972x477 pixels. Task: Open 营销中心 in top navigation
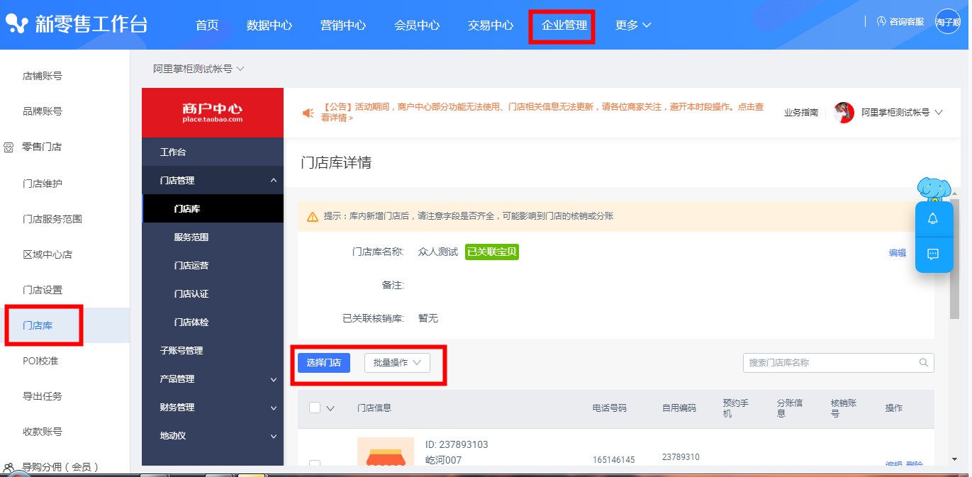[x=343, y=25]
